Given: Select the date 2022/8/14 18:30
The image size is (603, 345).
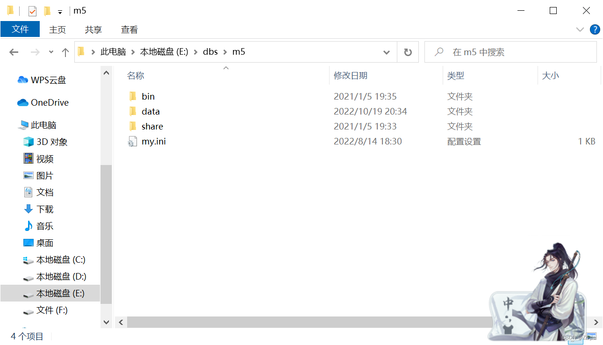Looking at the screenshot, I should pyautogui.click(x=368, y=141).
